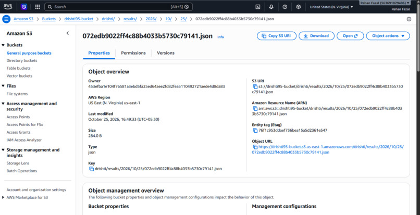Viewport: 420px width, 215px height.
Task: Expand AWS Marketplace for S3
Action: (x=3, y=198)
